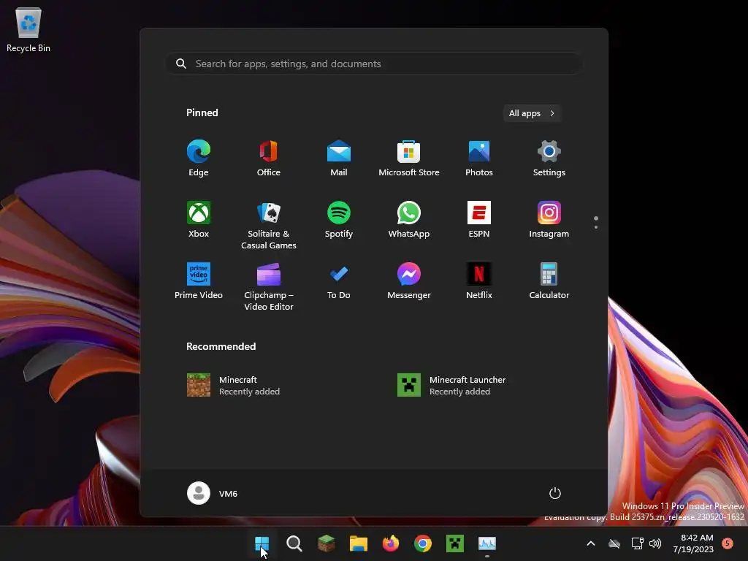
Task: Open the volume speaker tray icon
Action: [655, 543]
